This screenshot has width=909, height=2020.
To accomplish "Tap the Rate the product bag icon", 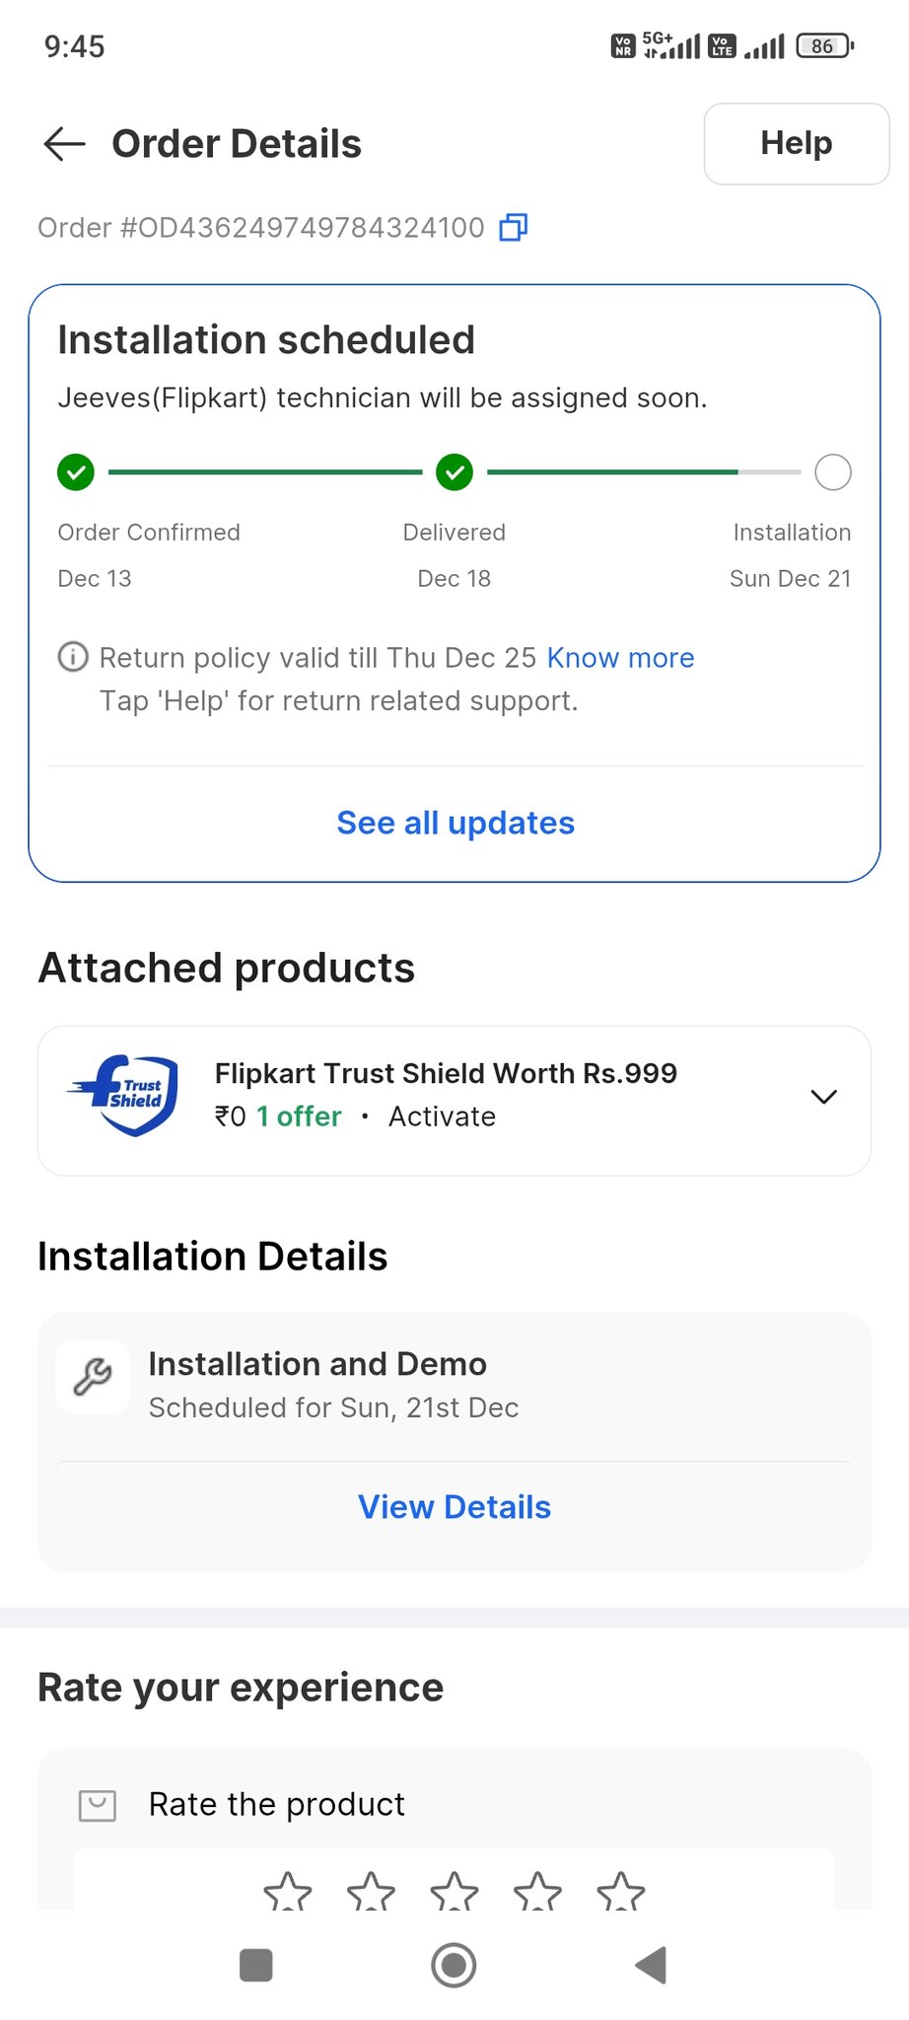I will click(x=98, y=1805).
